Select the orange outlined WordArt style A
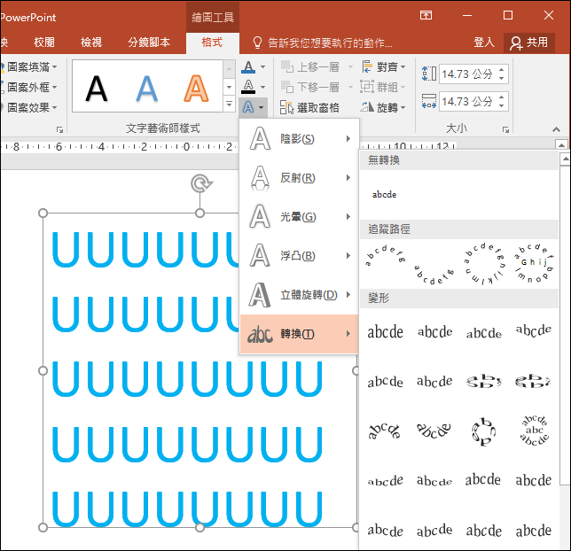 196,88
